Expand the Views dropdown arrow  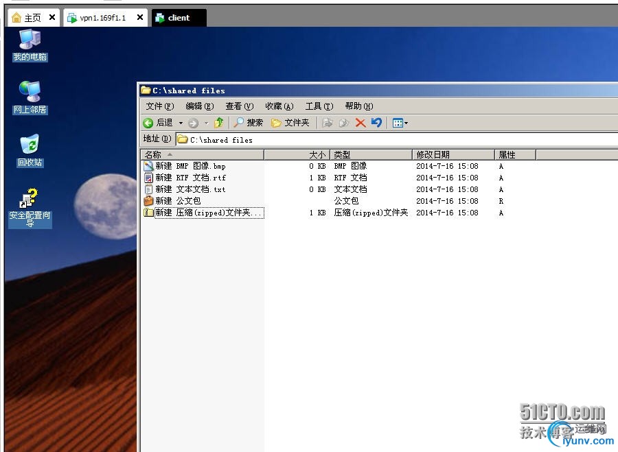(x=406, y=123)
